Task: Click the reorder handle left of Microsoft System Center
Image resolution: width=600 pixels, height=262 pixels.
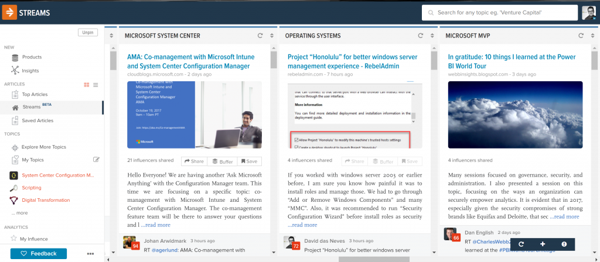Action: click(111, 36)
